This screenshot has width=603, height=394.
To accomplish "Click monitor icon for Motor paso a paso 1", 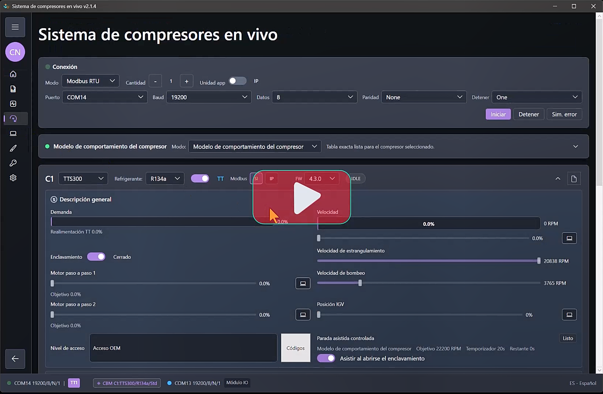I will 303,283.
